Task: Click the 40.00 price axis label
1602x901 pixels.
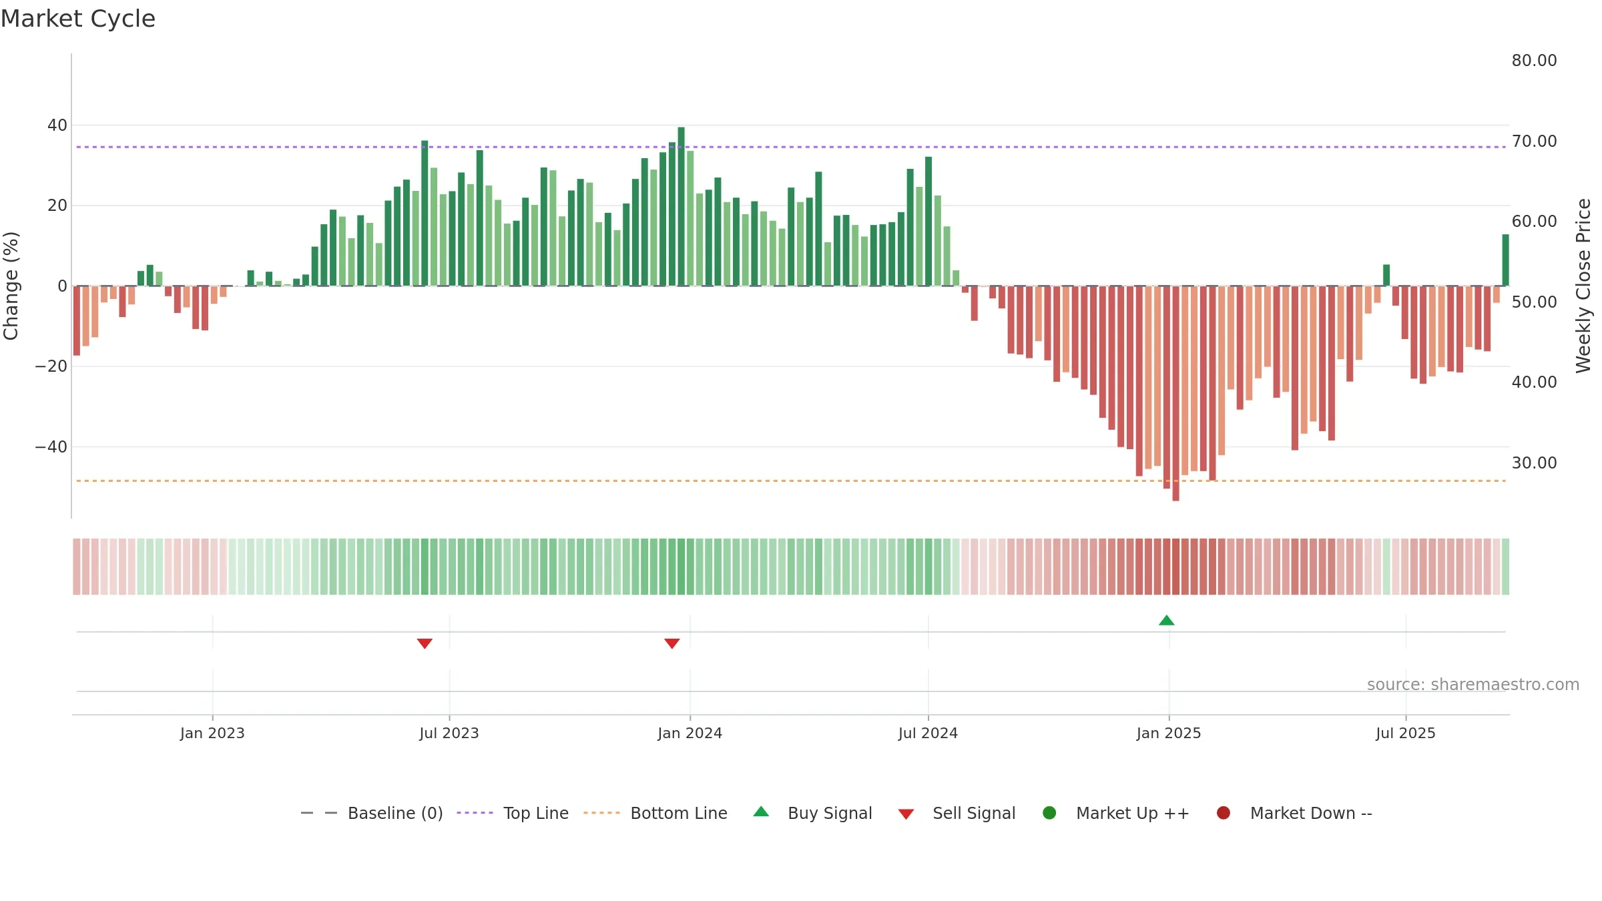Action: click(1534, 382)
